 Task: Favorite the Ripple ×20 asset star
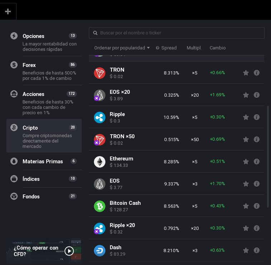coord(246,228)
